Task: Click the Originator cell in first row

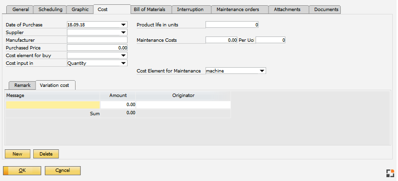Action: (x=183, y=105)
